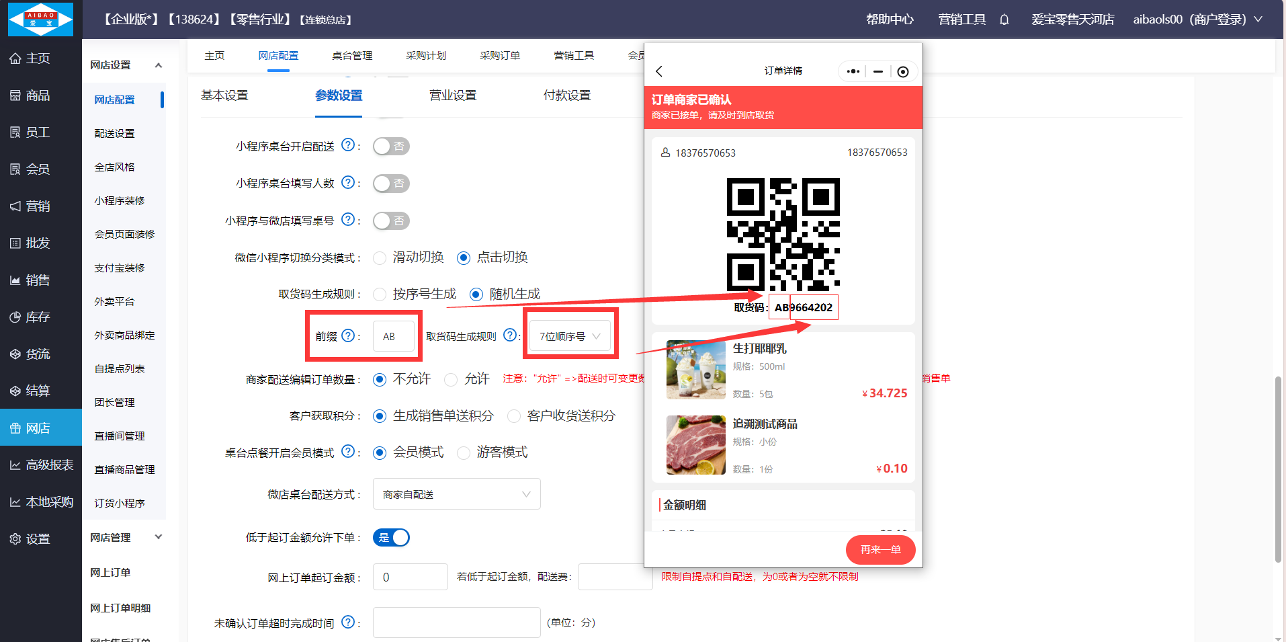
Task: Select 客户收货送积分 radio option
Action: click(514, 416)
